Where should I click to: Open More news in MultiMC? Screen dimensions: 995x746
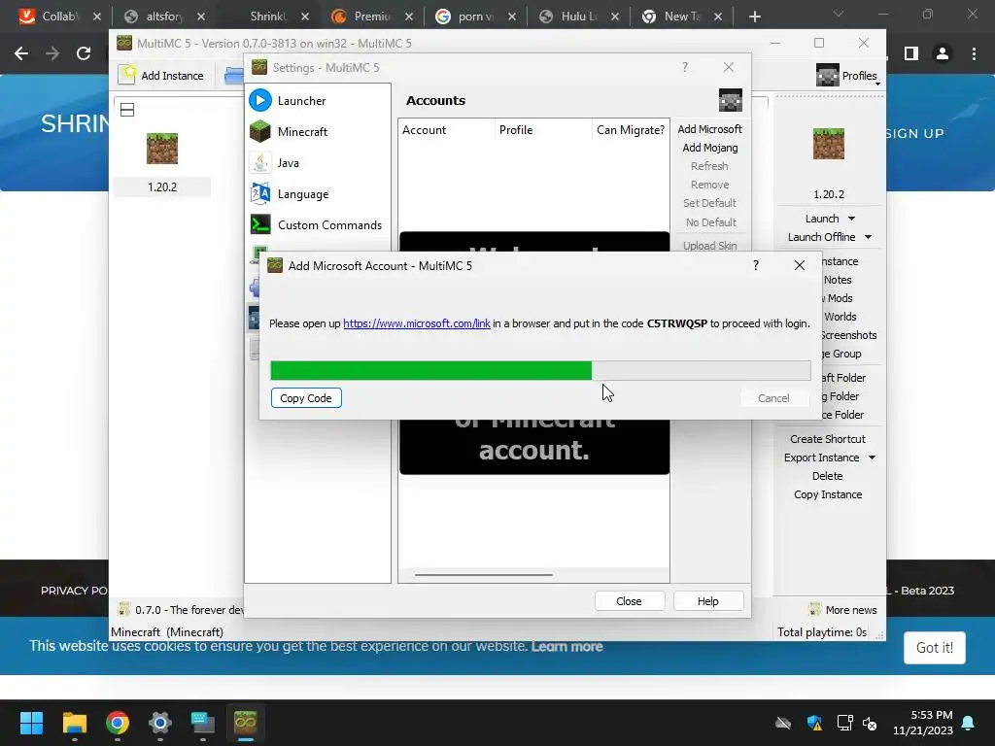point(843,610)
